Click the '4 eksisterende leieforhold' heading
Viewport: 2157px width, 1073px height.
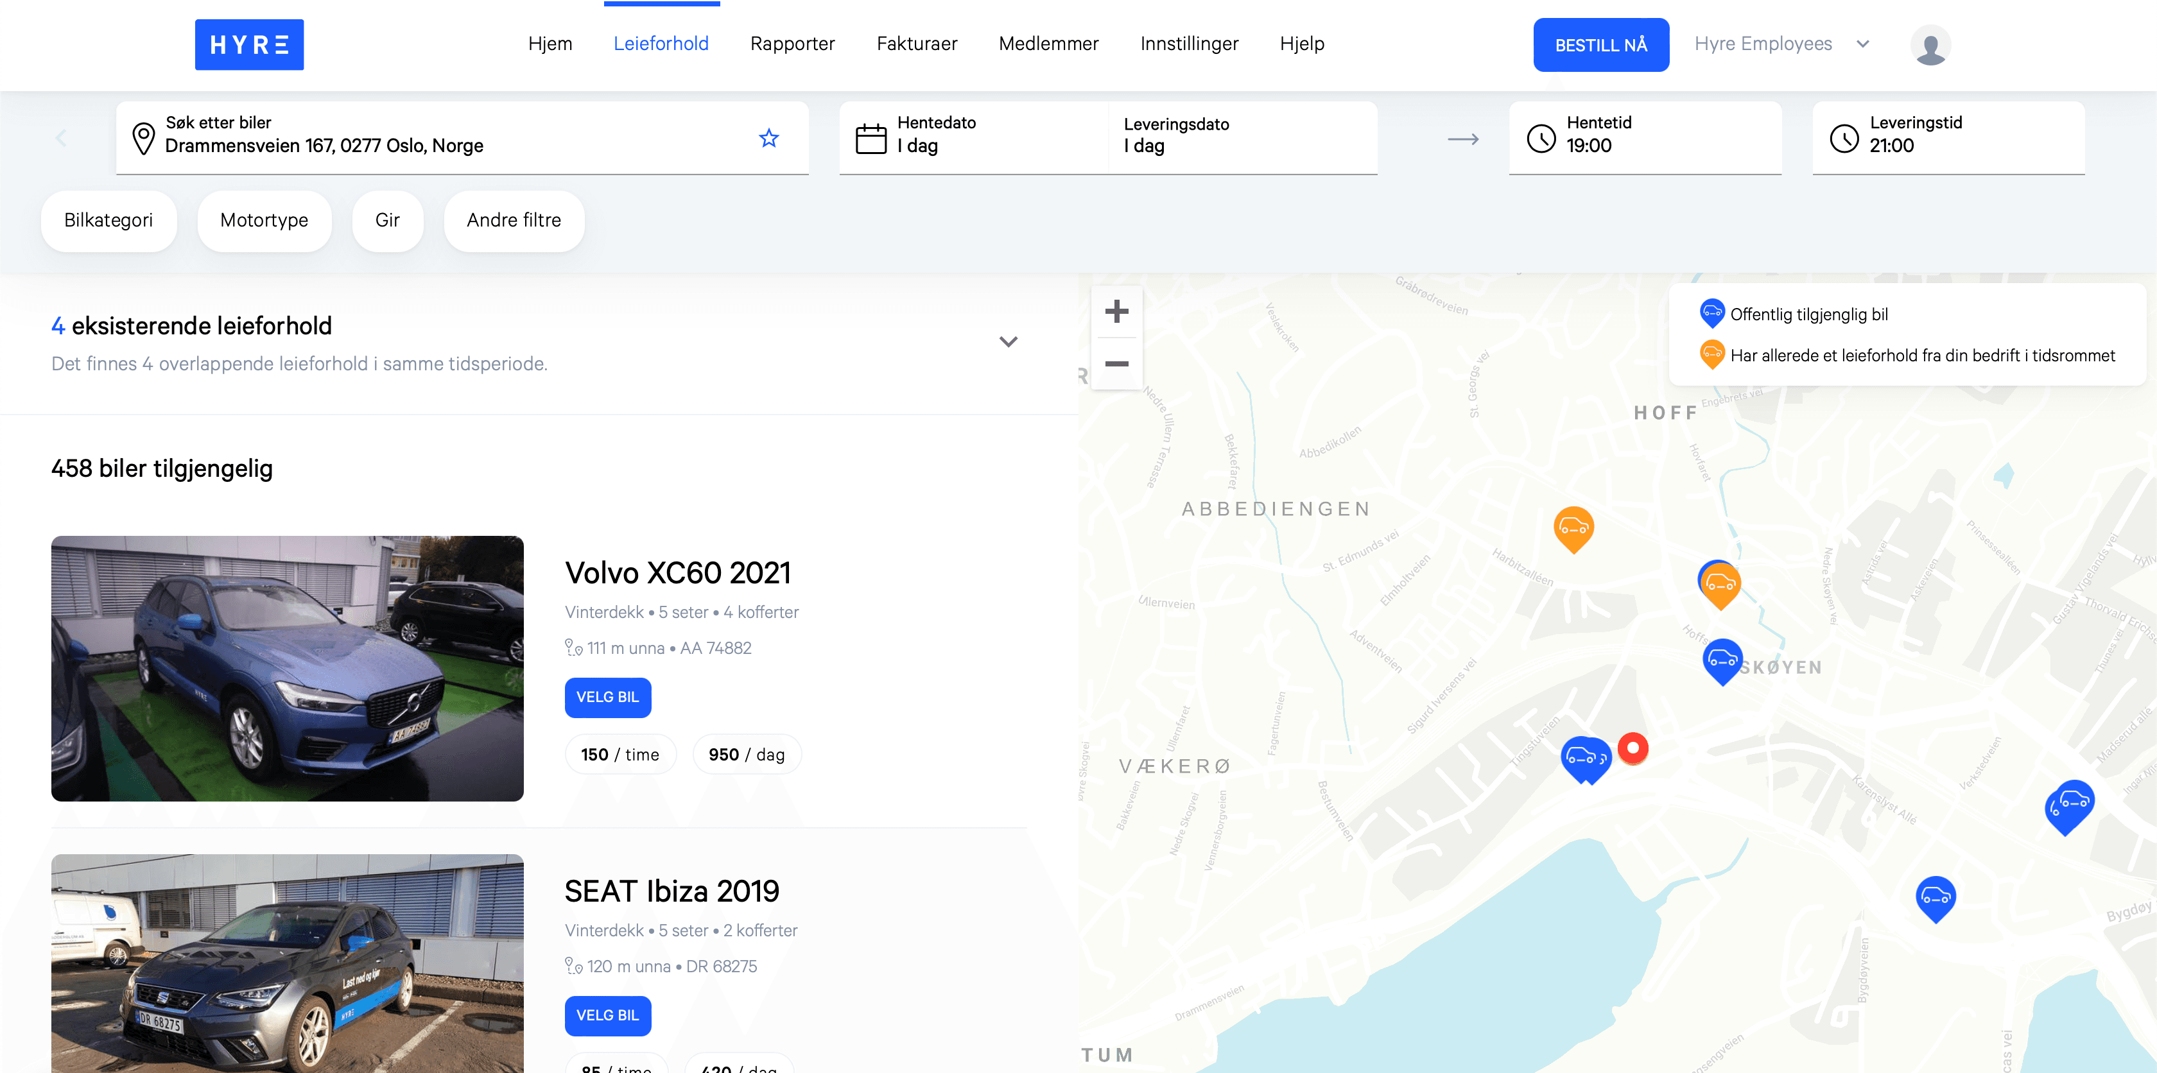pos(192,325)
